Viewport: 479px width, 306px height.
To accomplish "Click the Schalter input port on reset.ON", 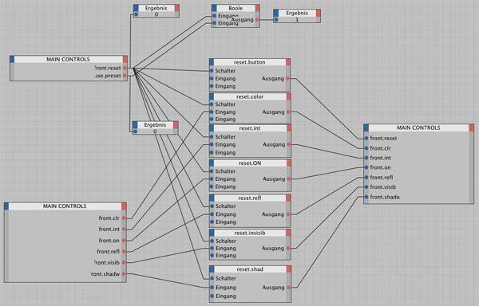I will coord(212,171).
